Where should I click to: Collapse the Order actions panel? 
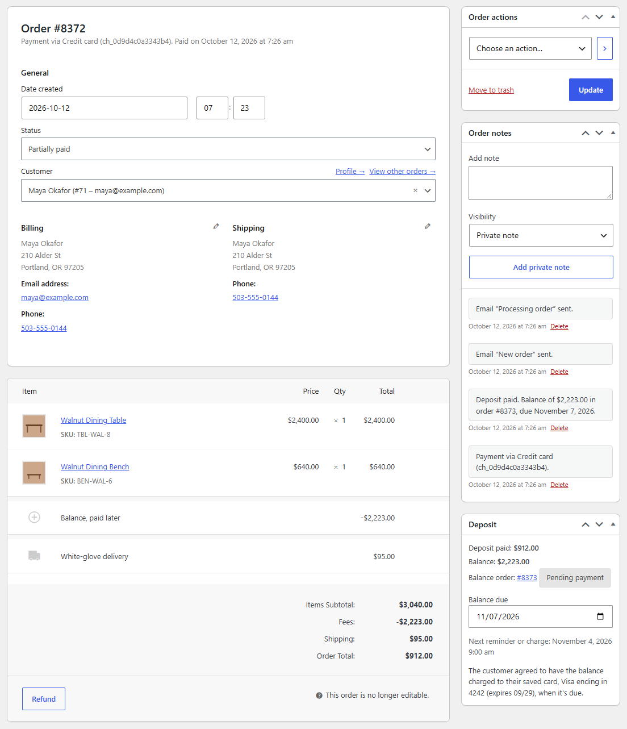(613, 17)
